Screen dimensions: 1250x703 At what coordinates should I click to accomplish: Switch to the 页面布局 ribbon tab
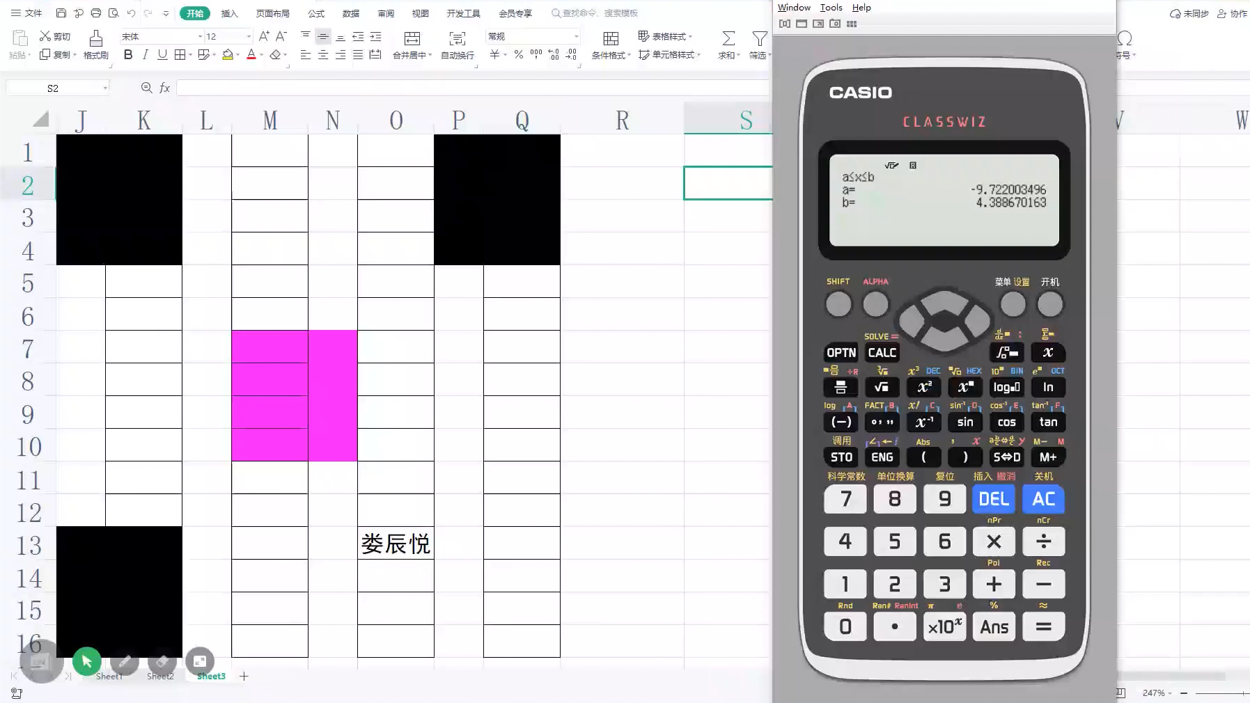click(272, 13)
